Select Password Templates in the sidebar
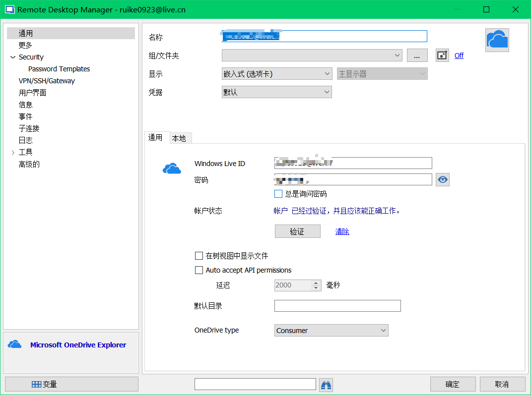This screenshot has width=531, height=395. (59, 69)
